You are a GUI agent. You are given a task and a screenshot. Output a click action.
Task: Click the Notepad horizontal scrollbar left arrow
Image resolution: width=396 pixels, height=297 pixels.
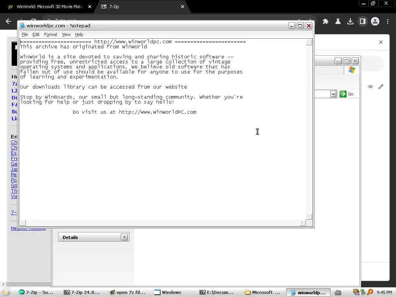click(x=23, y=223)
